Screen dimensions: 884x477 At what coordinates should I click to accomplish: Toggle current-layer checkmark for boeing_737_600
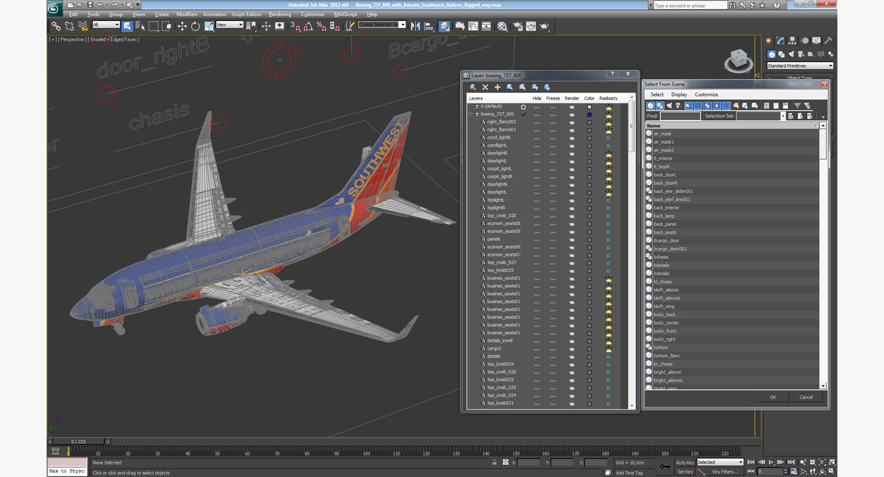[x=524, y=114]
